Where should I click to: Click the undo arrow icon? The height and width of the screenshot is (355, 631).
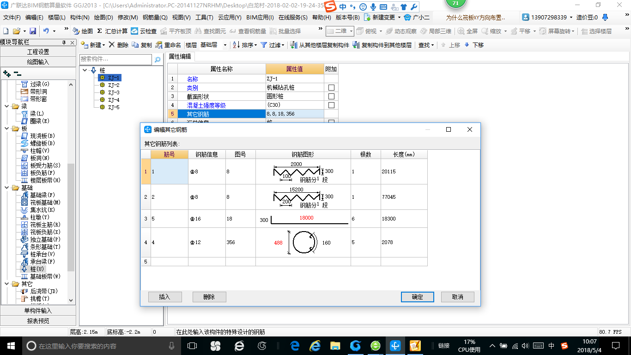point(46,31)
